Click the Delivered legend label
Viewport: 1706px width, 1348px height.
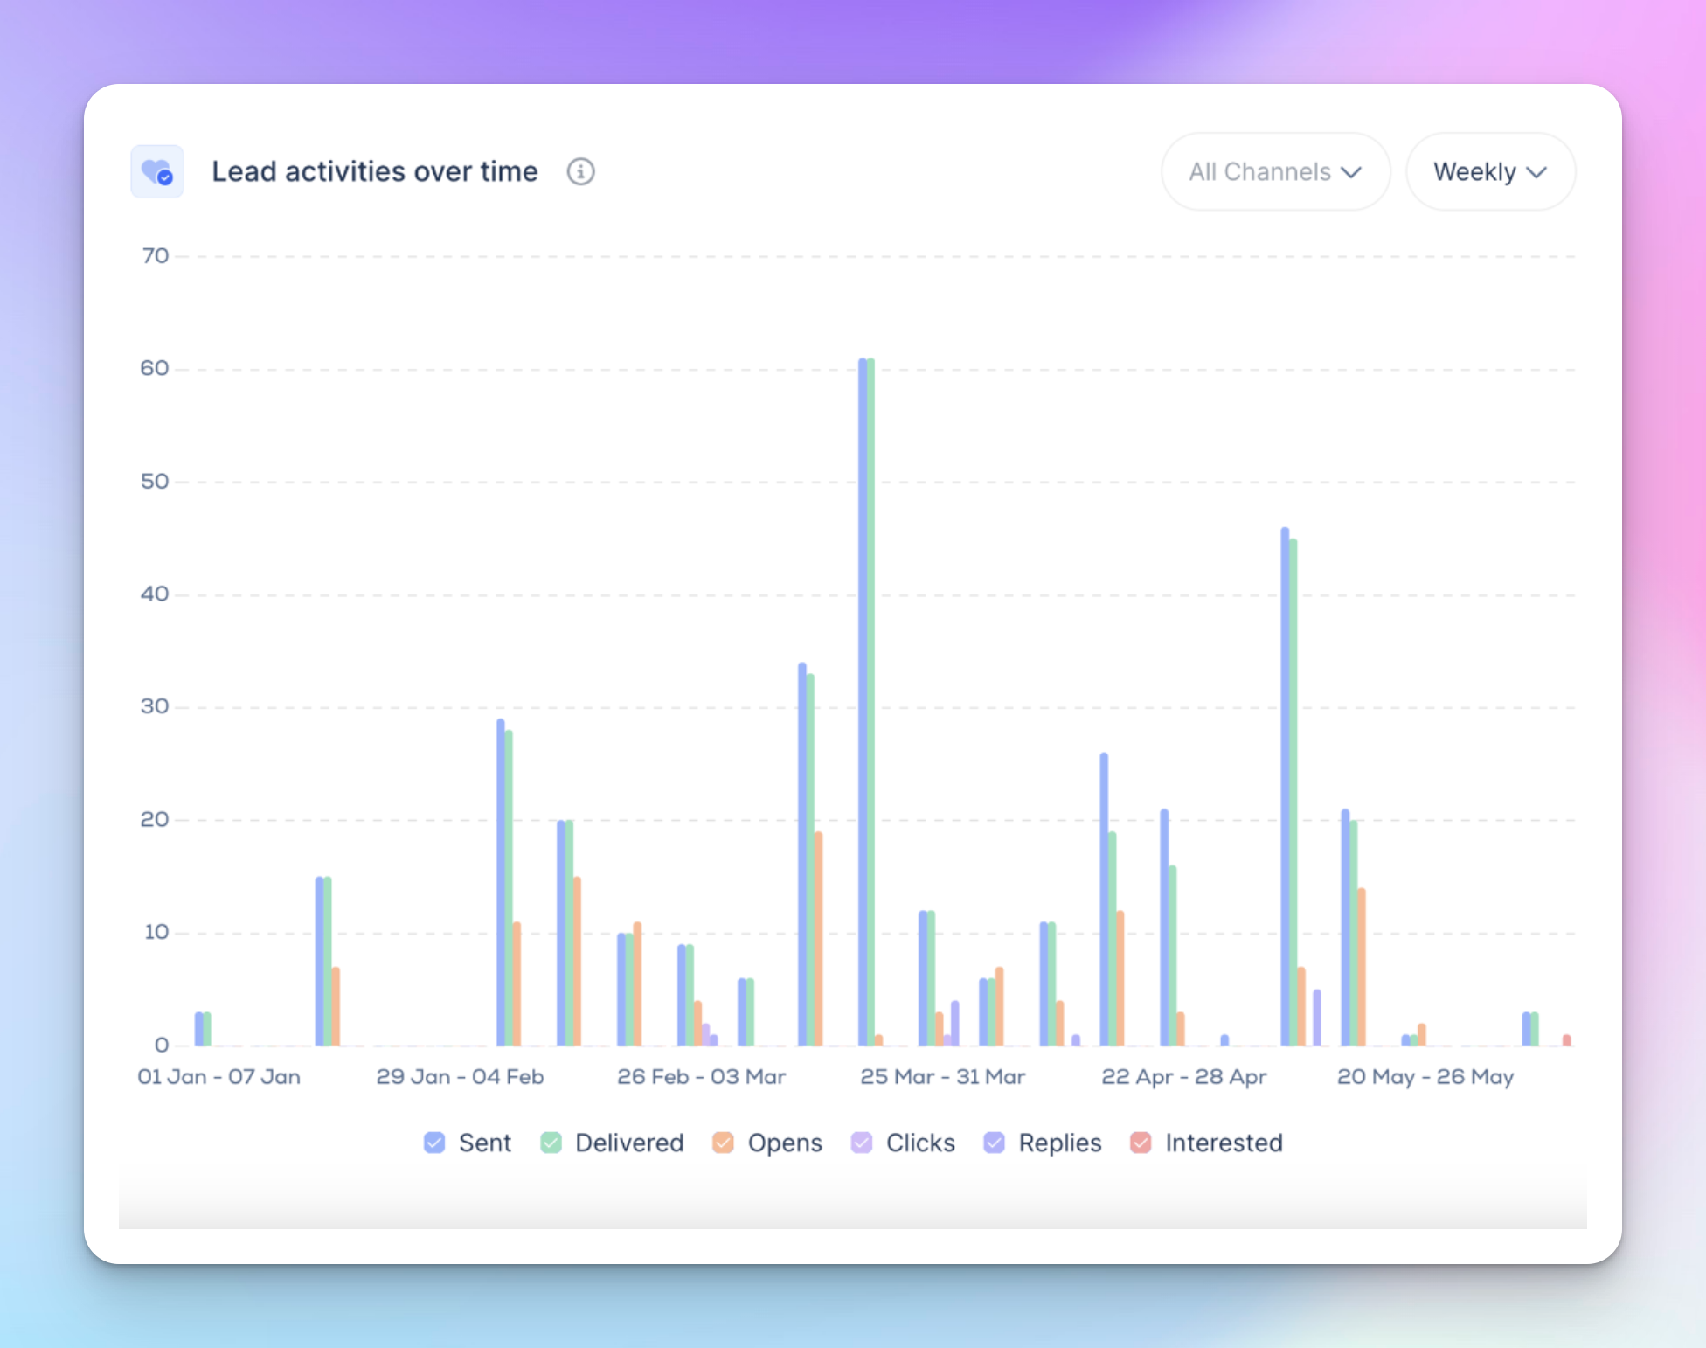pyautogui.click(x=629, y=1143)
